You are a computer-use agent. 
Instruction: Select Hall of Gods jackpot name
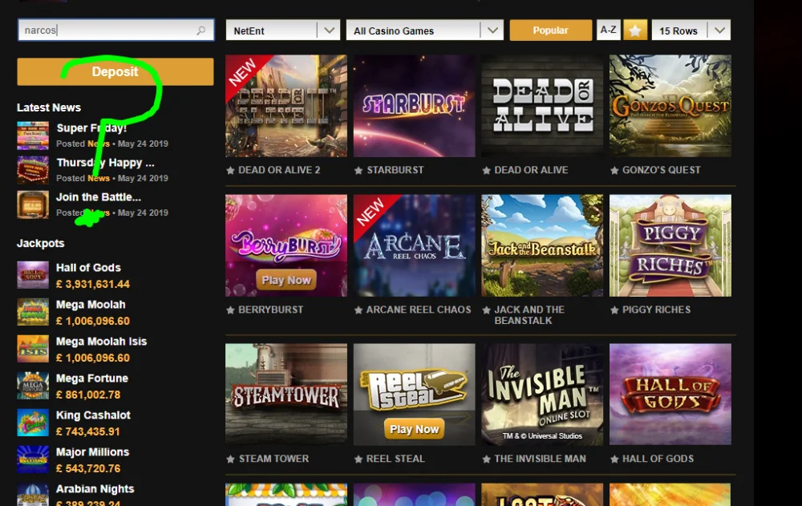pos(88,268)
